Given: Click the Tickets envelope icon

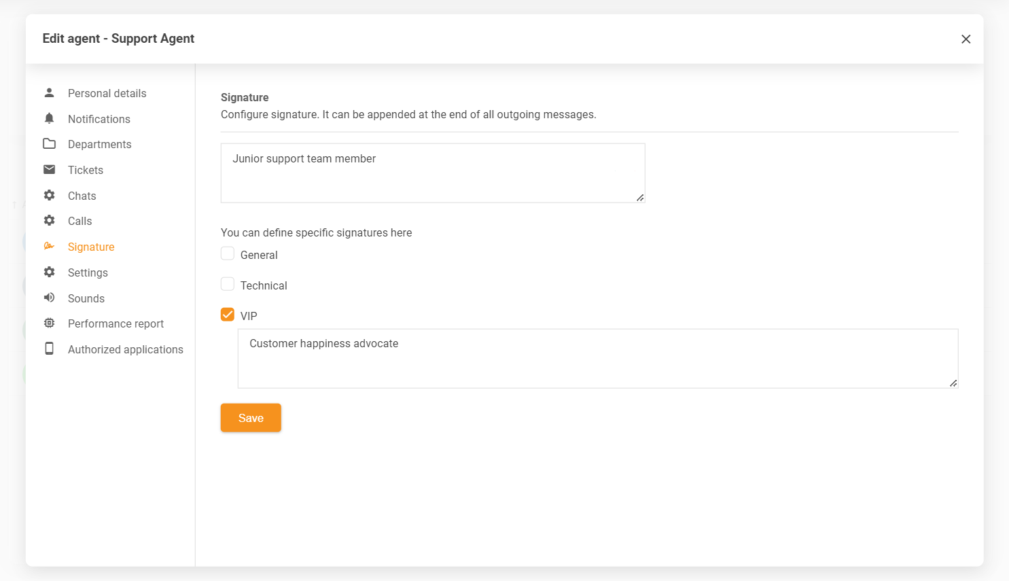Looking at the screenshot, I should click(x=49, y=169).
